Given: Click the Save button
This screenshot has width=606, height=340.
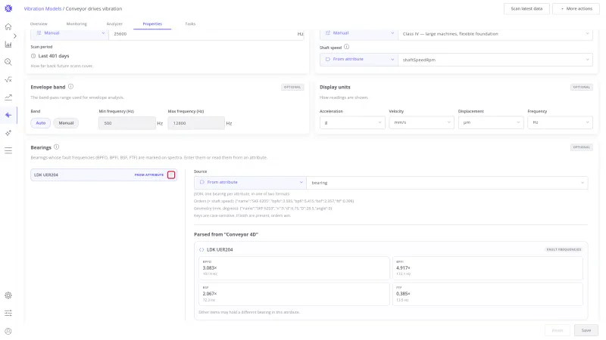Looking at the screenshot, I should [586, 330].
